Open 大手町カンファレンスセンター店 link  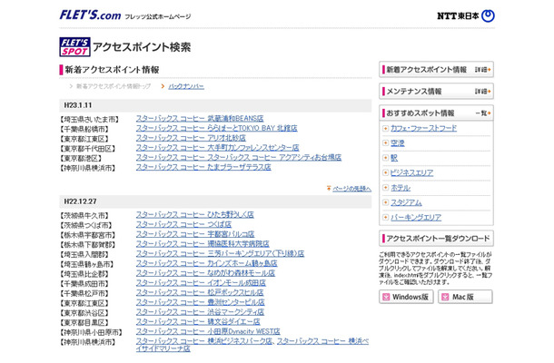217,148
